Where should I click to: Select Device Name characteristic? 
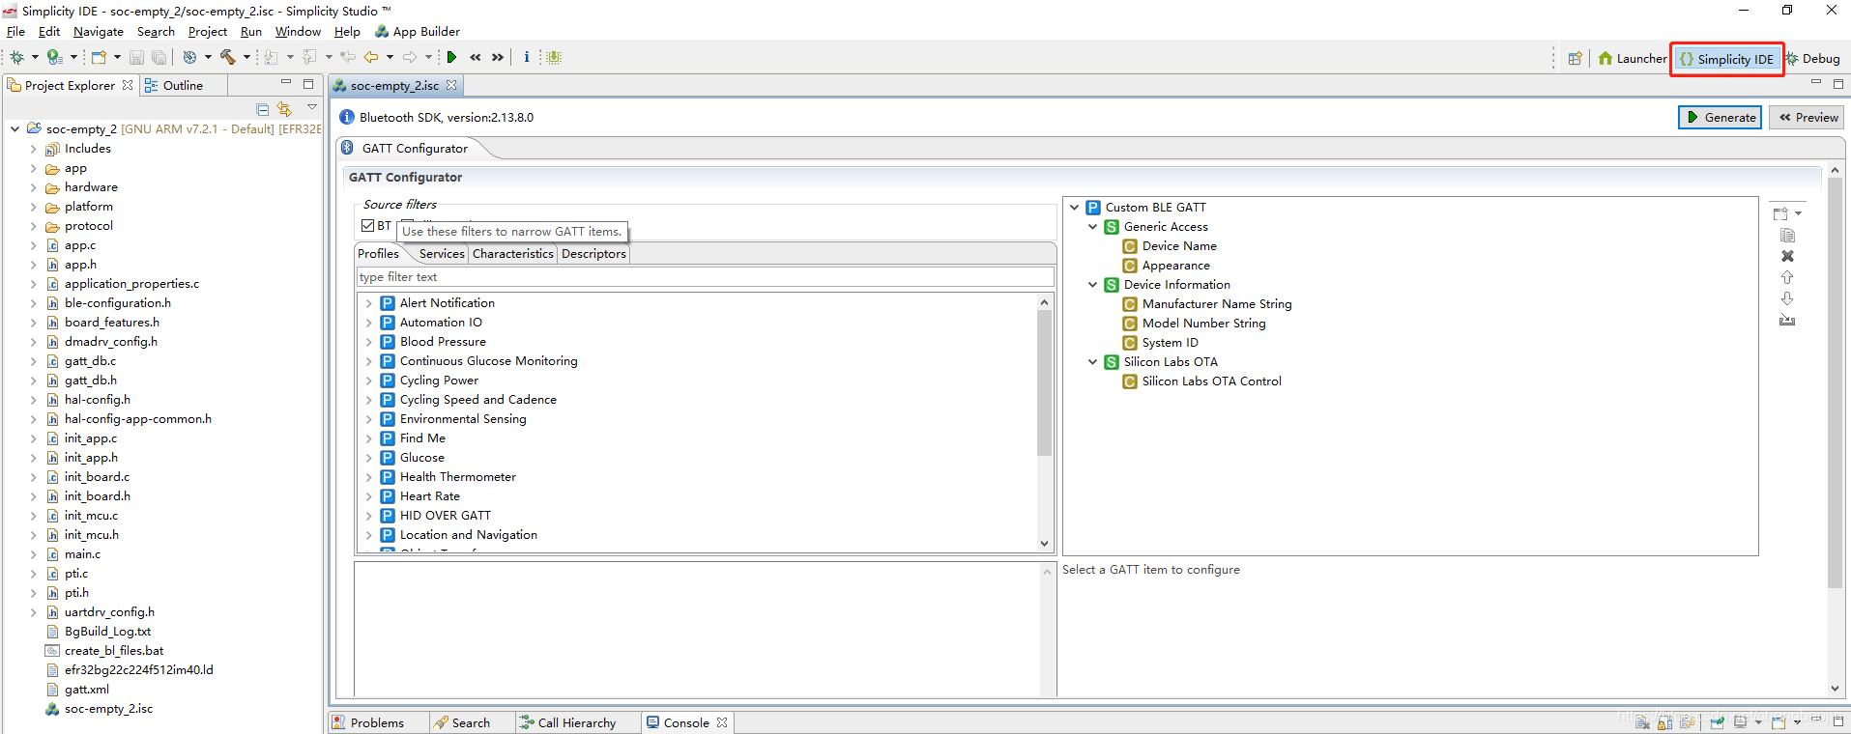point(1179,246)
